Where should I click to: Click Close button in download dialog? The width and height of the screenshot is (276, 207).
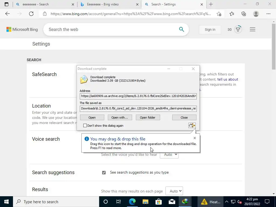click(184, 118)
